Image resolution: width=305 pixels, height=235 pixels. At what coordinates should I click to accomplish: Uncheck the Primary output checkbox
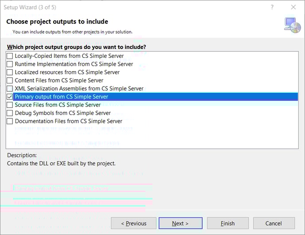[x=10, y=97]
